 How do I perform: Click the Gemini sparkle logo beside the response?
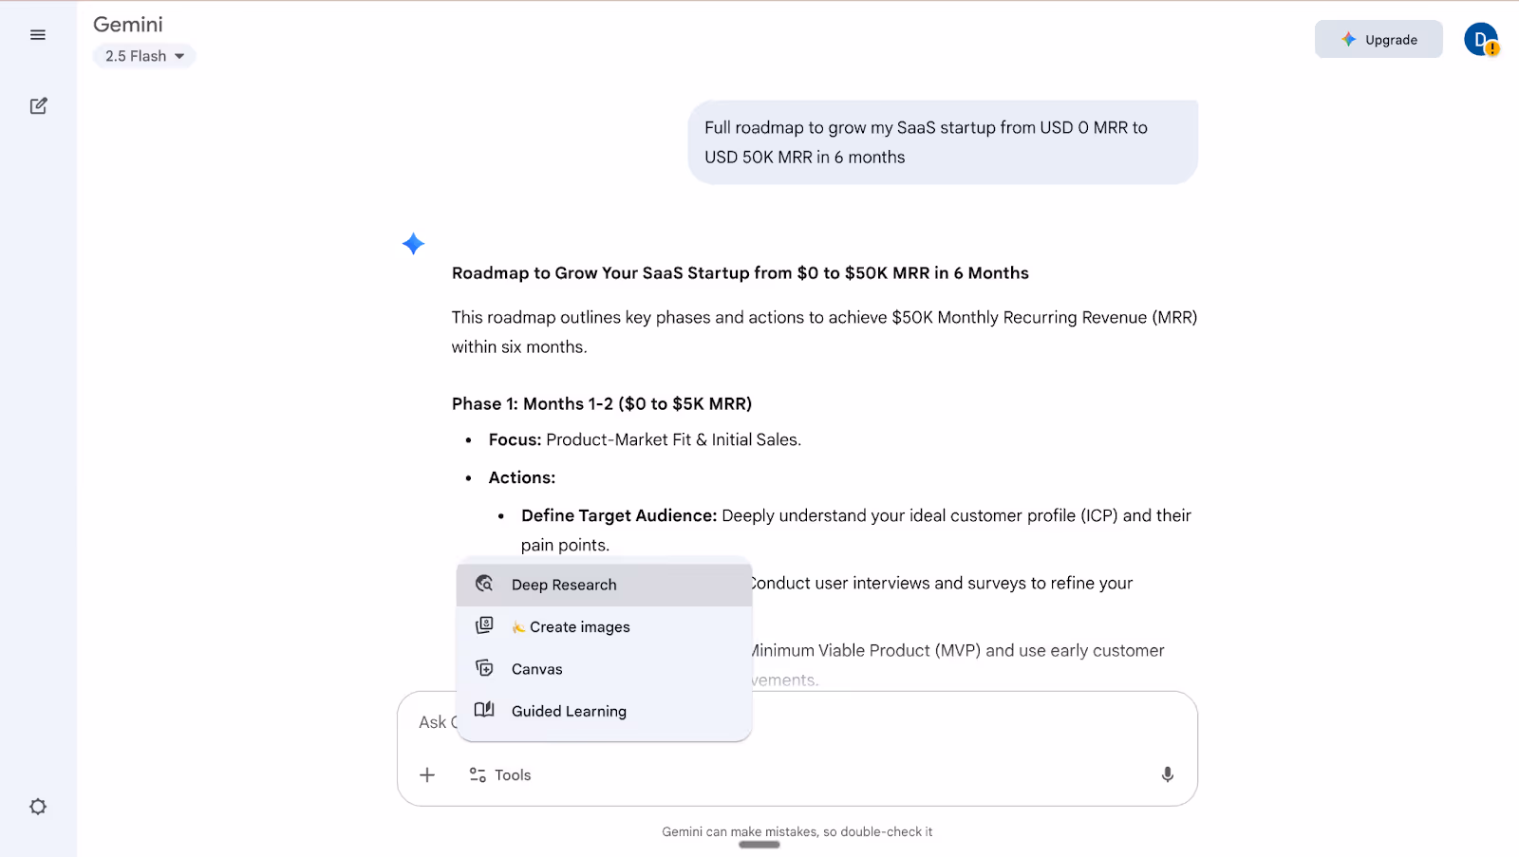pos(413,244)
